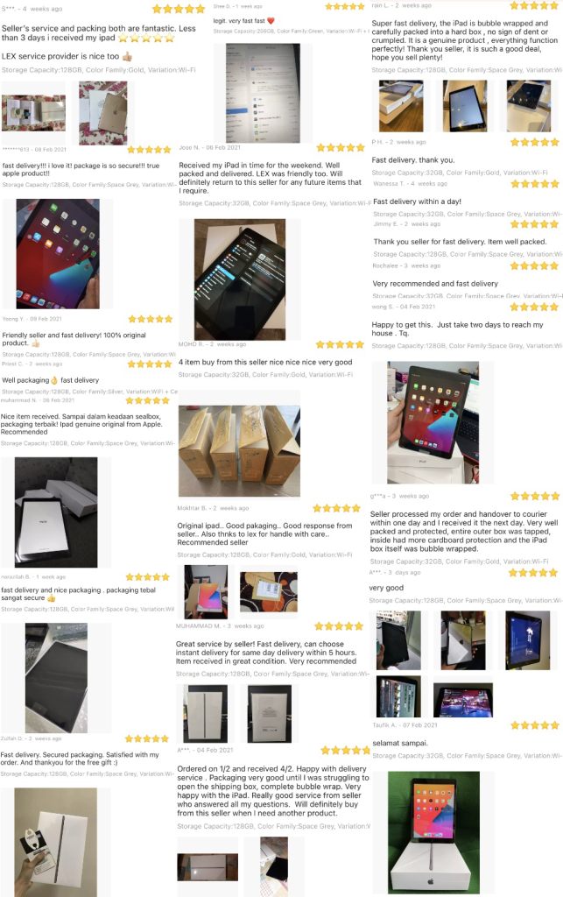This screenshot has height=897, width=563.
Task: Click the star rating on Zulfah D.'s review
Action: pyautogui.click(x=147, y=738)
